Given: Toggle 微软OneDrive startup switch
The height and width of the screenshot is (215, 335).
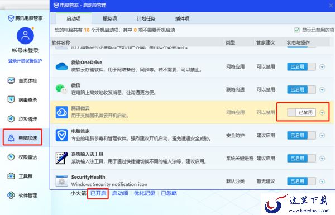Looking at the screenshot, I should [301, 66].
